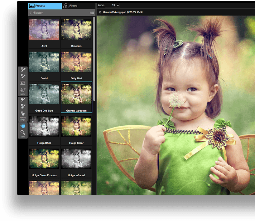Screen dimensions: 255x221
Task: Select the top refine mask brush
Action: [x=23, y=100]
